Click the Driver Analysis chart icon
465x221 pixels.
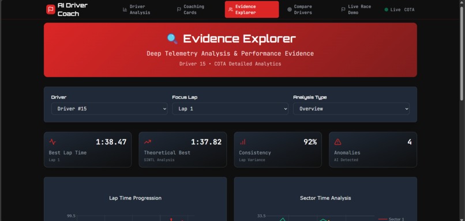coord(125,9)
